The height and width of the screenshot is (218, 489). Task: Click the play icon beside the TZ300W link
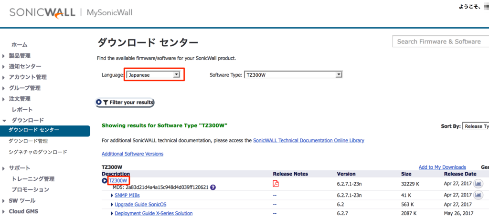click(105, 181)
